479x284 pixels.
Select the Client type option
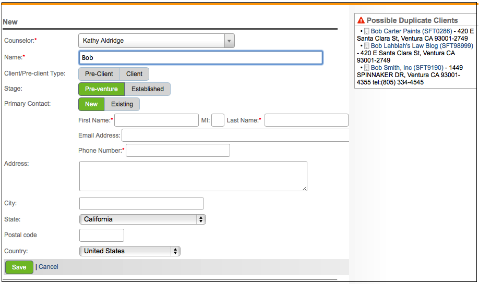coord(134,74)
